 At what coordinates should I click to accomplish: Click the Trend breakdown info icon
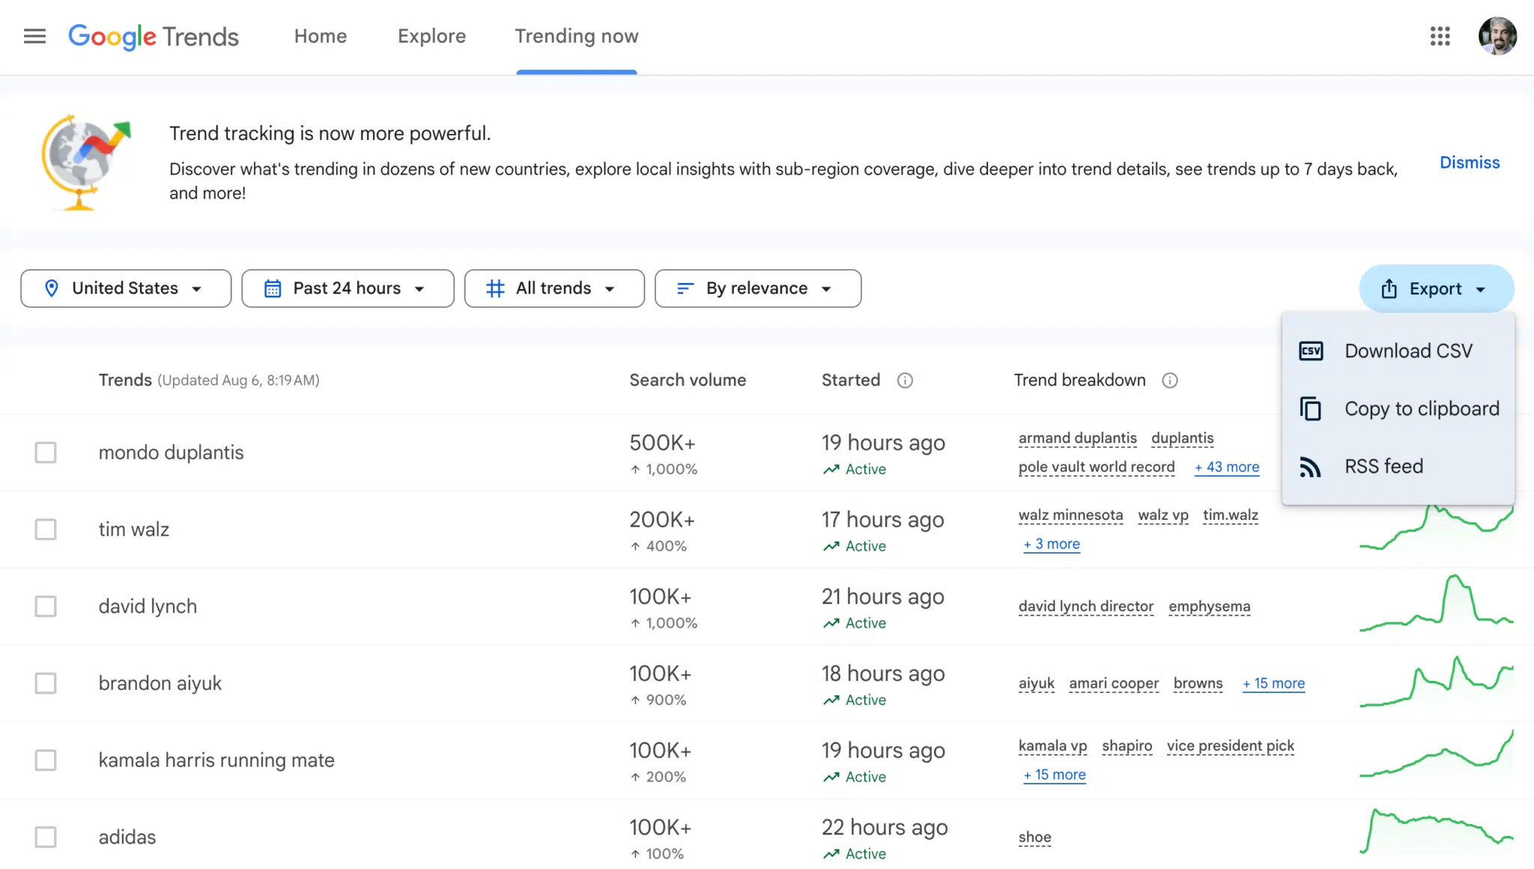click(1169, 381)
